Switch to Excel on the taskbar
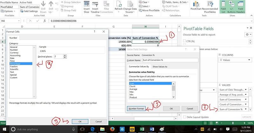The width and height of the screenshot is (254, 133). point(142,129)
